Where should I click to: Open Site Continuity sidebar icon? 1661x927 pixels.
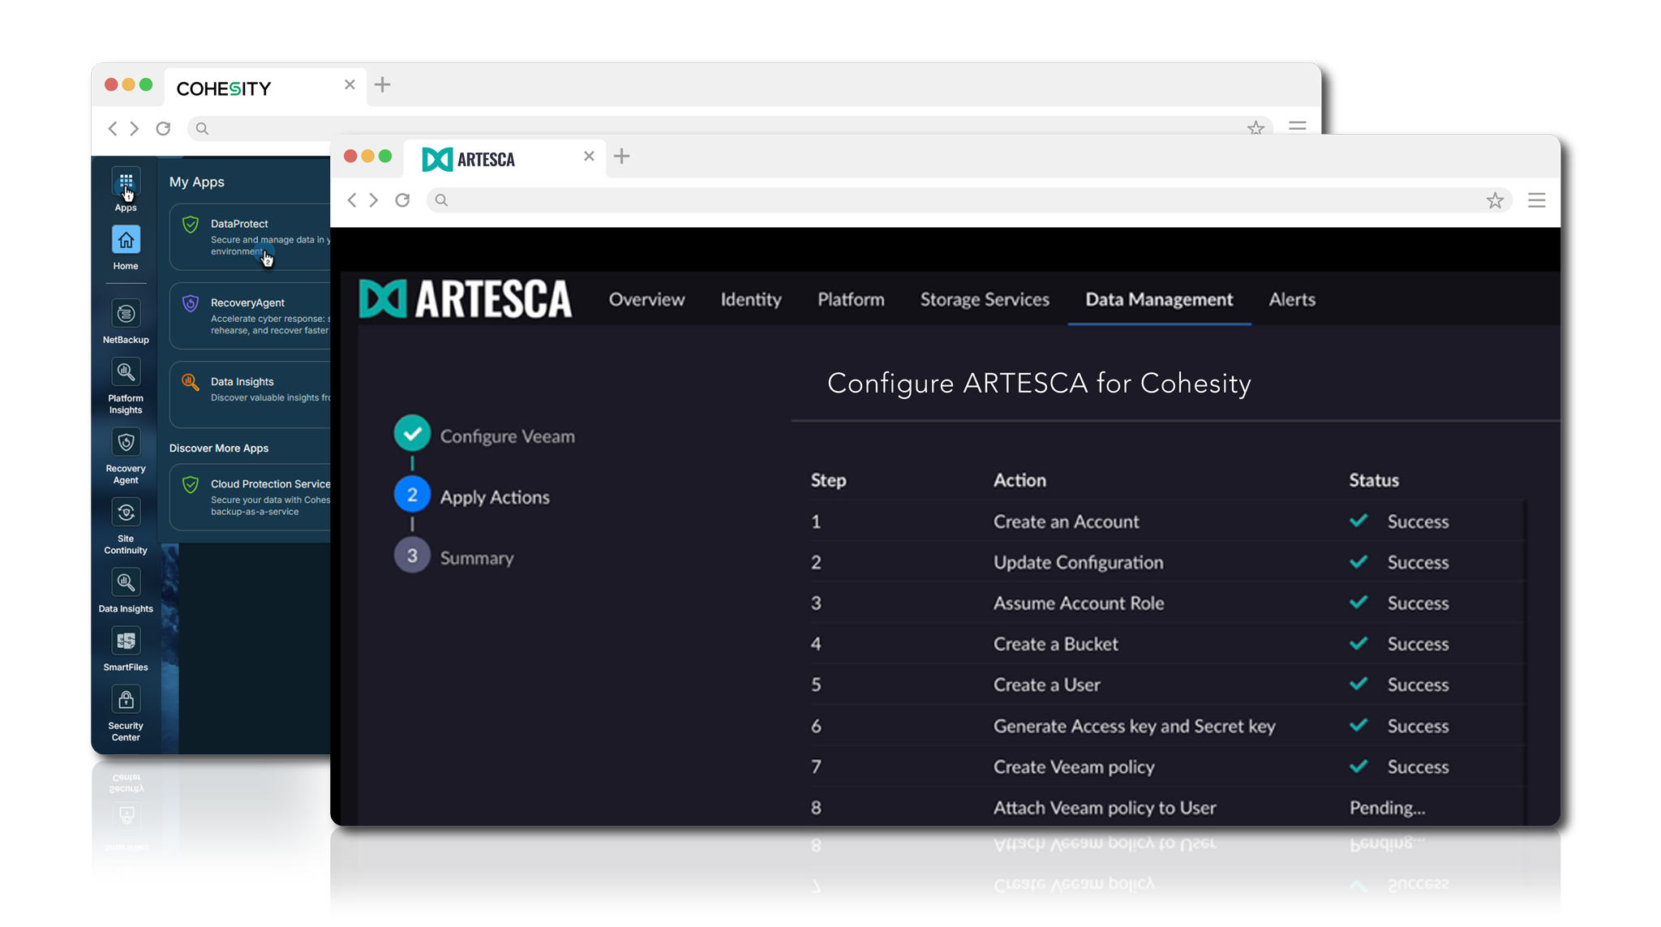point(126,513)
